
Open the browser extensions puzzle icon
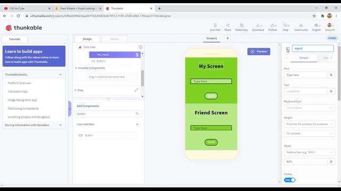[x=322, y=16]
